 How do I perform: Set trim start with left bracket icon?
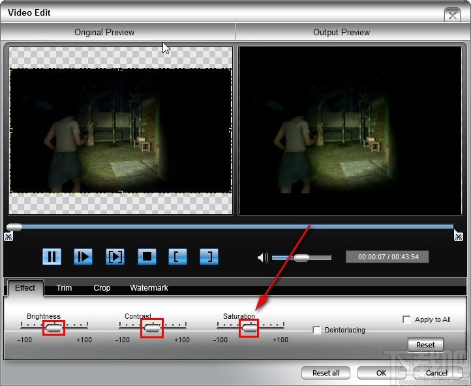tap(177, 257)
